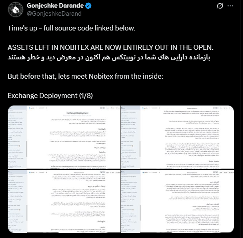Click the "ASSETS LEFT IN NOBITEX" line
243x238 pixels.
[110, 47]
